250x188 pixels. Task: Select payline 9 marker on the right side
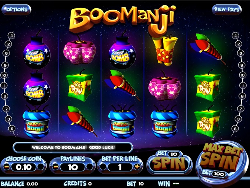242,65
